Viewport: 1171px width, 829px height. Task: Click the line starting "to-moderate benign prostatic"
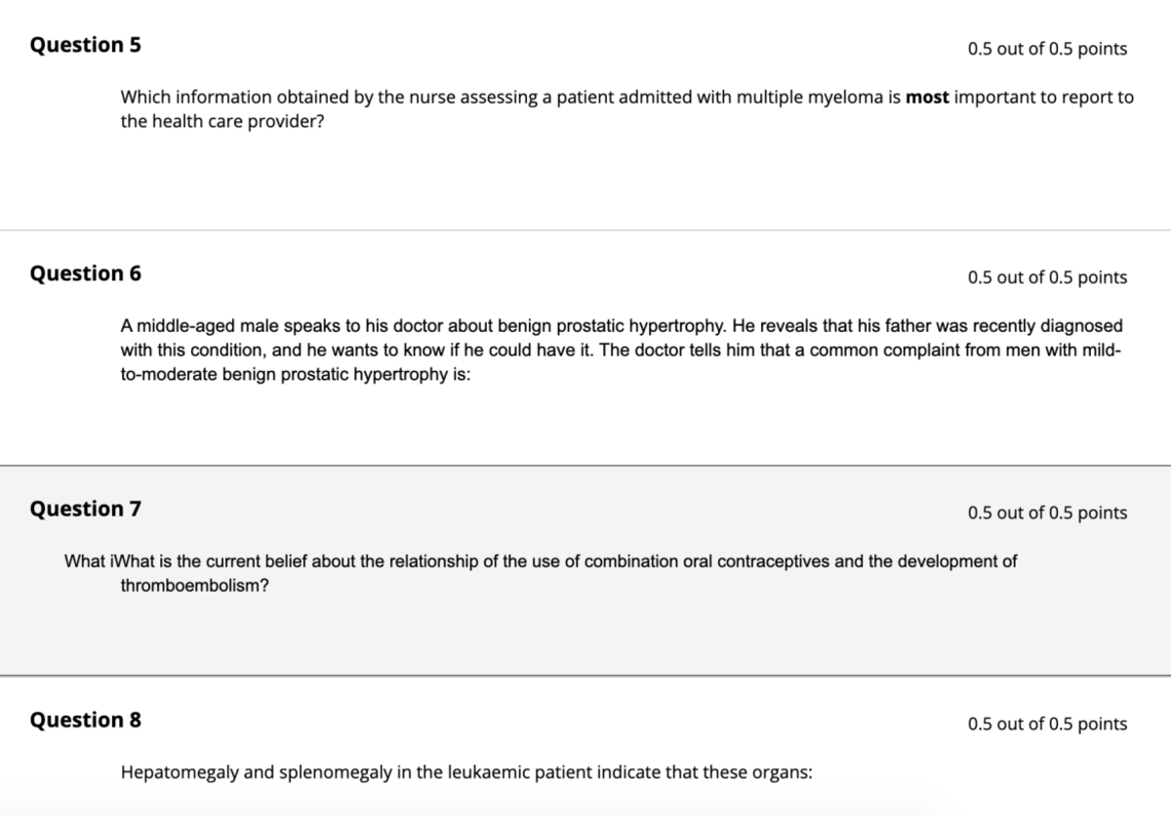[x=296, y=376]
